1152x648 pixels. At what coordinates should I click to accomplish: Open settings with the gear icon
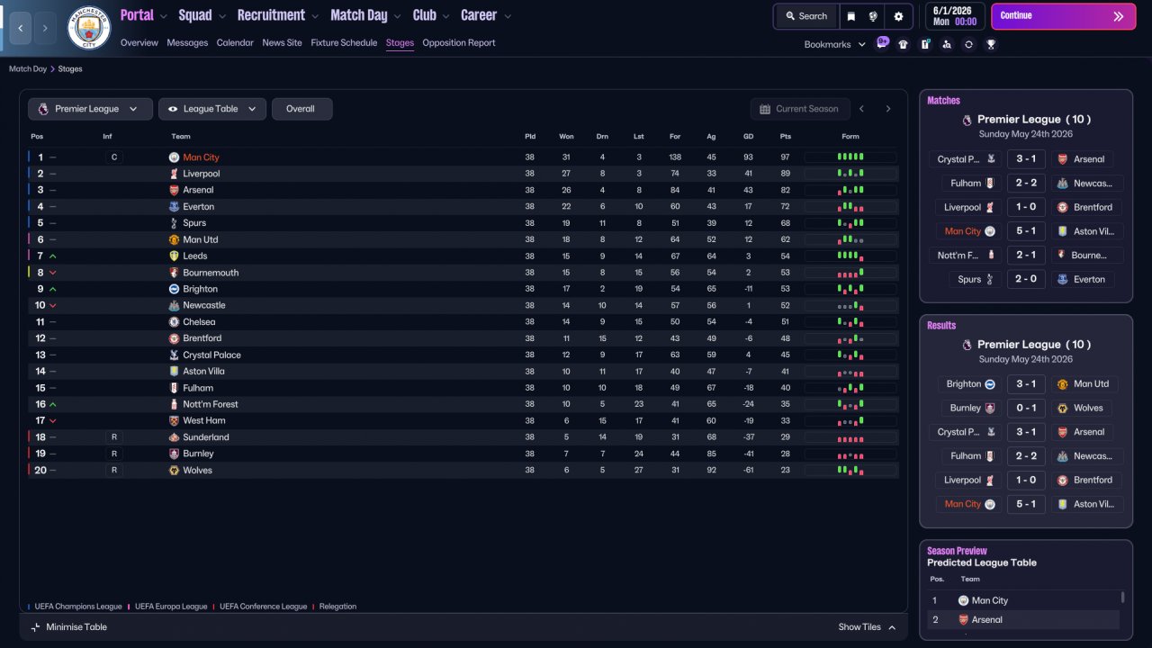pyautogui.click(x=898, y=16)
